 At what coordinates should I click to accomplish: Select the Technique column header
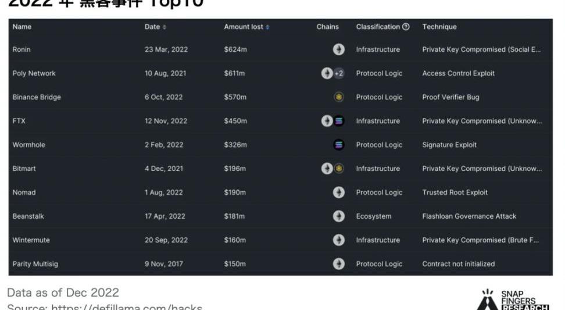point(439,27)
